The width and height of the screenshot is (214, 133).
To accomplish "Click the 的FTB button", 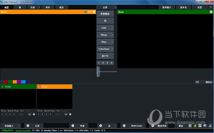I will tap(105, 56).
